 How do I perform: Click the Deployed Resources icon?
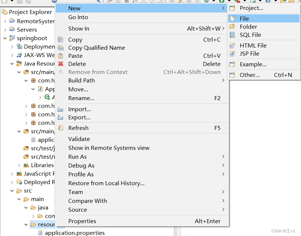(x=19, y=182)
